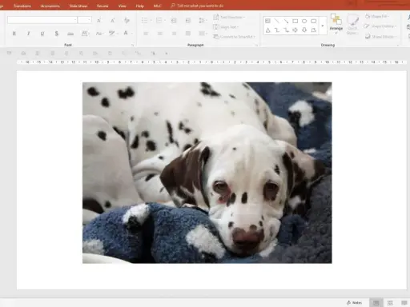Open the Add or Remove Columns menu

coord(203,34)
